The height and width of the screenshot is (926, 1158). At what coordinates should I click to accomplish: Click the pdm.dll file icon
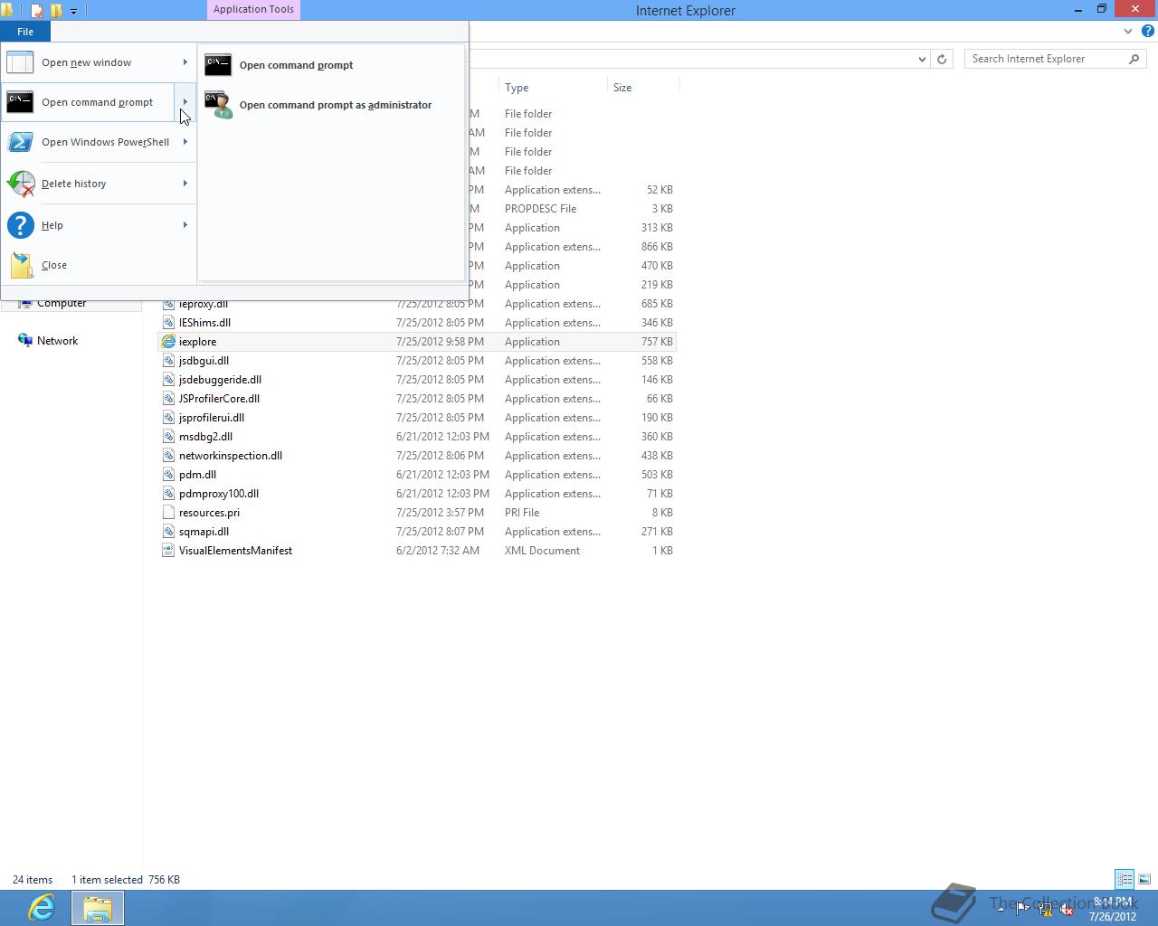tap(168, 475)
